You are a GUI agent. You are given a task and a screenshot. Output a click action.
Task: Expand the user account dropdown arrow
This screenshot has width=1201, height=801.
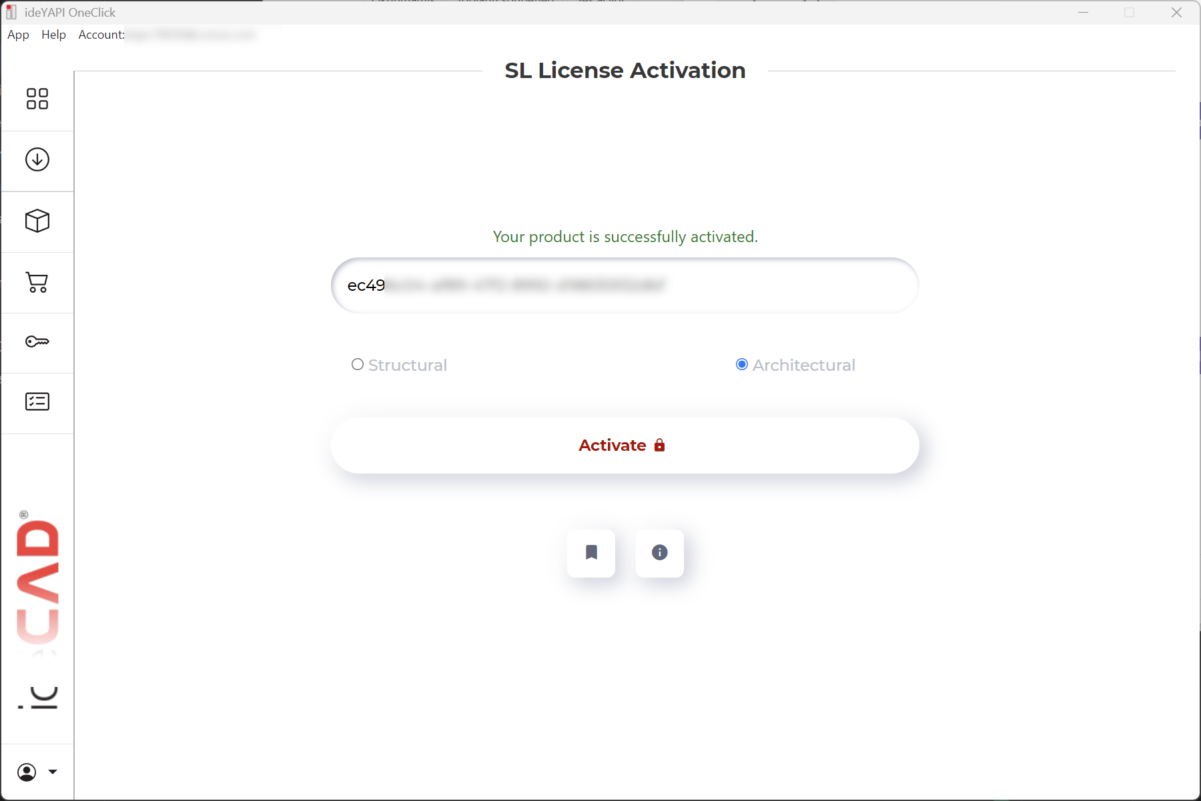53,772
